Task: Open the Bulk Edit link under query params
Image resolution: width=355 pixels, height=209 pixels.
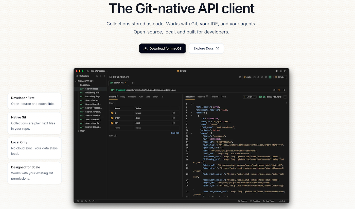Action: (x=175, y=133)
